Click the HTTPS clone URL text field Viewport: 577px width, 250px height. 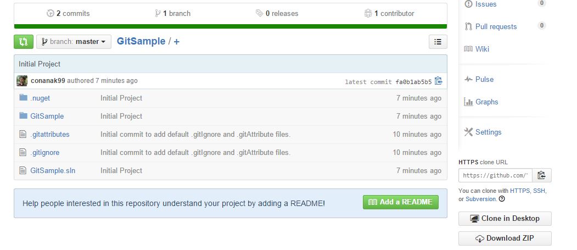(x=495, y=175)
